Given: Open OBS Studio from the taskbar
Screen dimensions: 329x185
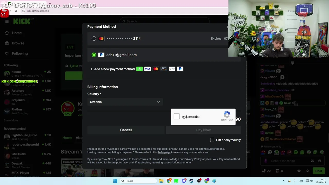Looking at the screenshot, I should coord(199,181).
